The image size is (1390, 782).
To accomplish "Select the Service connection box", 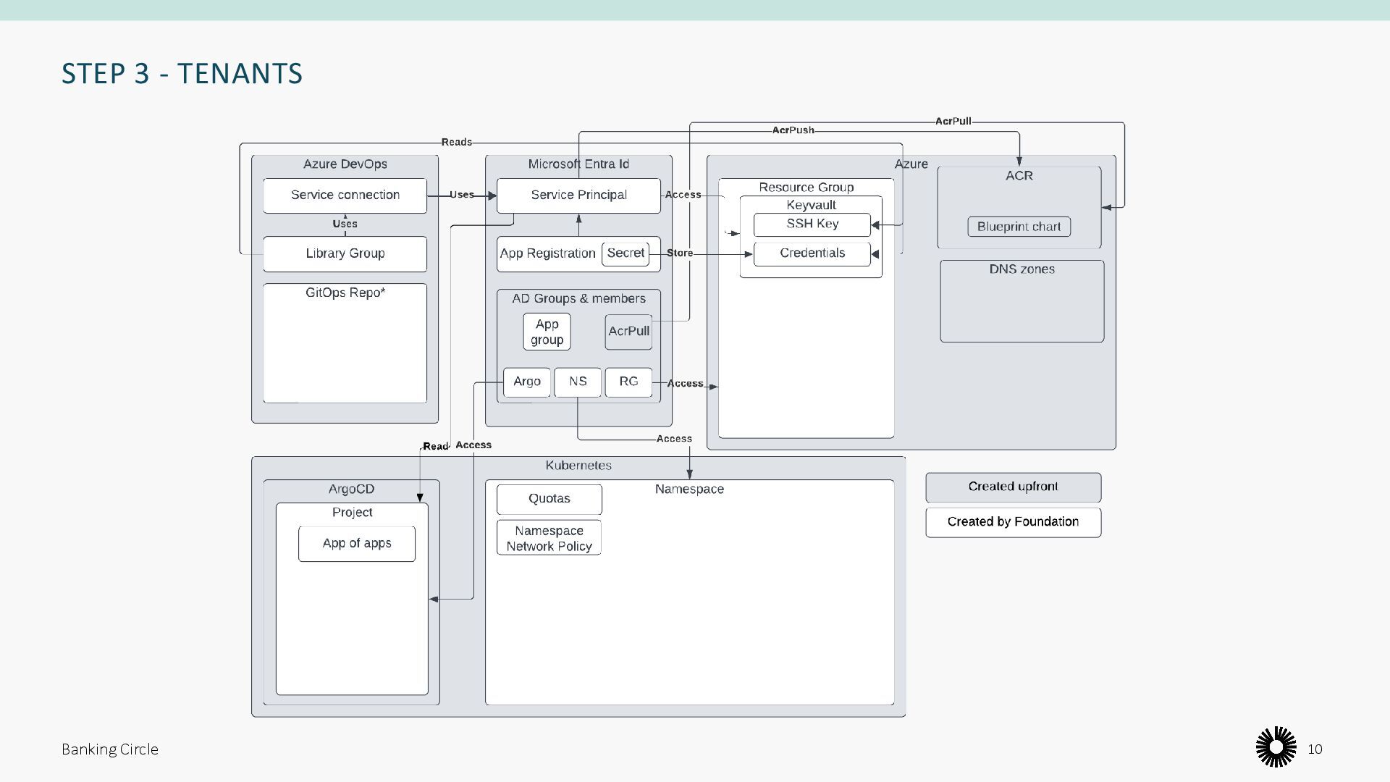I will pos(345,195).
